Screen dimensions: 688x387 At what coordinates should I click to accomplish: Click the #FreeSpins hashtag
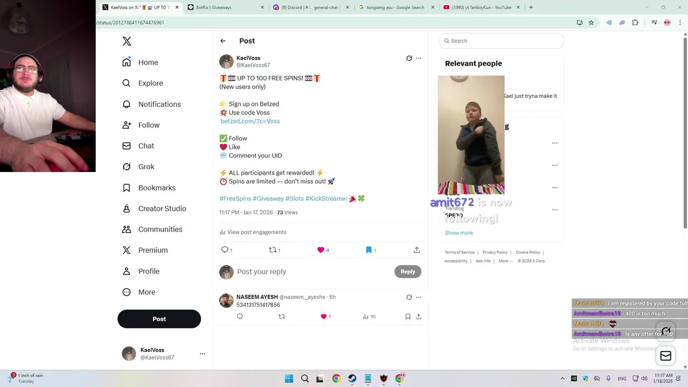tap(235, 198)
